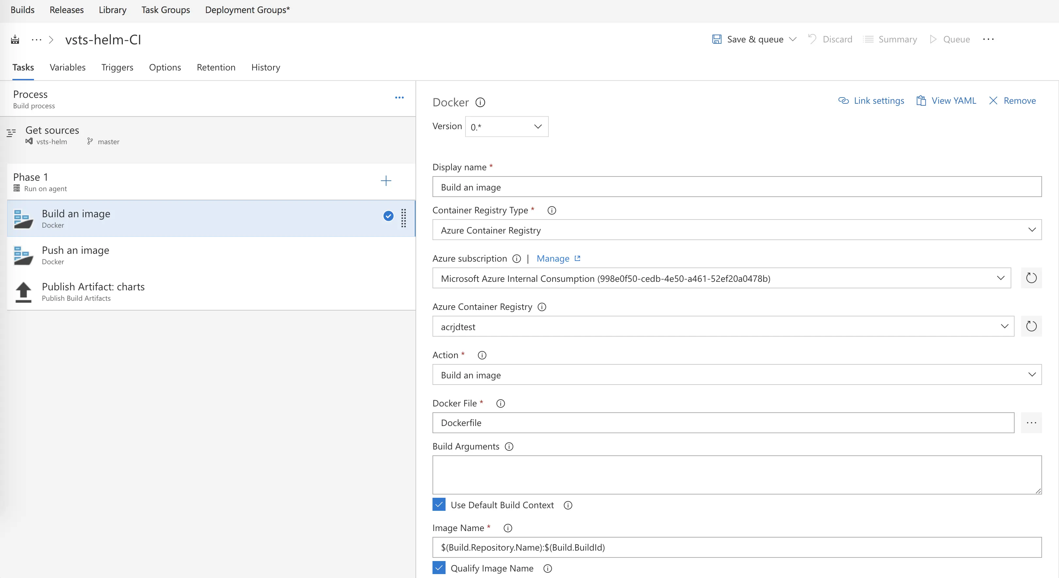This screenshot has height=578, width=1059.
Task: Show info for Qualify Image Name
Action: coord(547,569)
